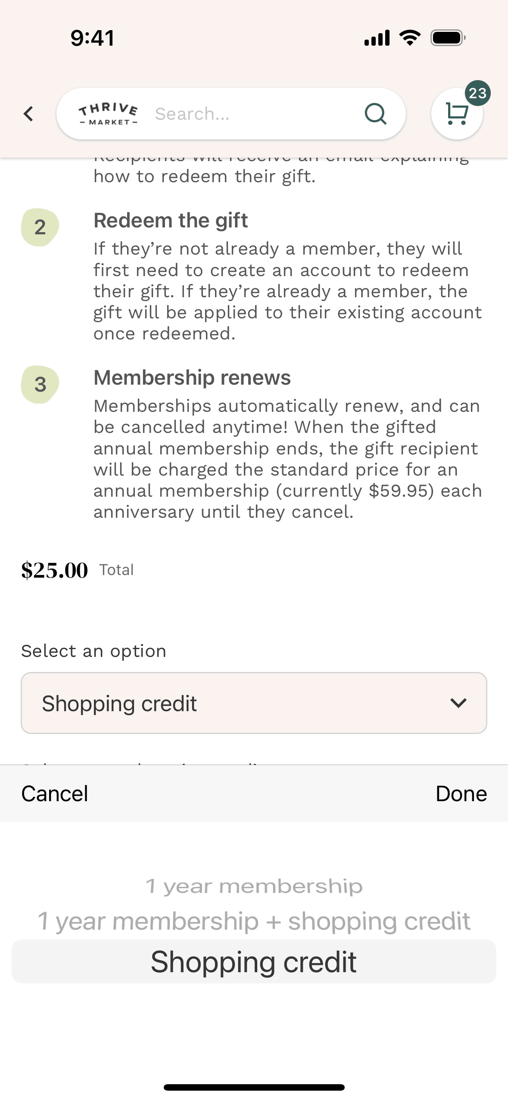The height and width of the screenshot is (1101, 508).
Task: Click the step 3 number badge
Action: pos(40,384)
